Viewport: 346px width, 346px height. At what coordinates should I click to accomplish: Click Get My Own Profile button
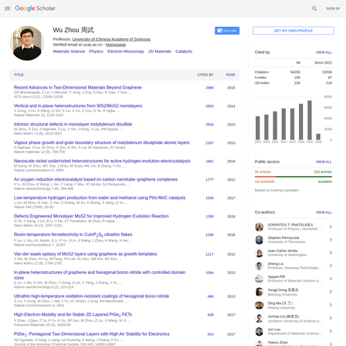[293, 30]
